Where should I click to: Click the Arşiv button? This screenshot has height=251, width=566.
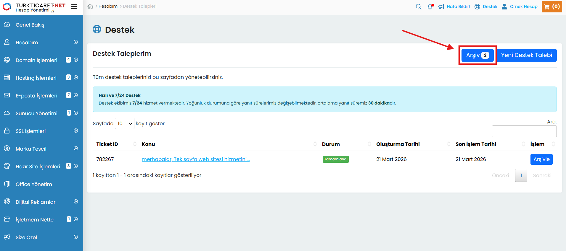477,55
